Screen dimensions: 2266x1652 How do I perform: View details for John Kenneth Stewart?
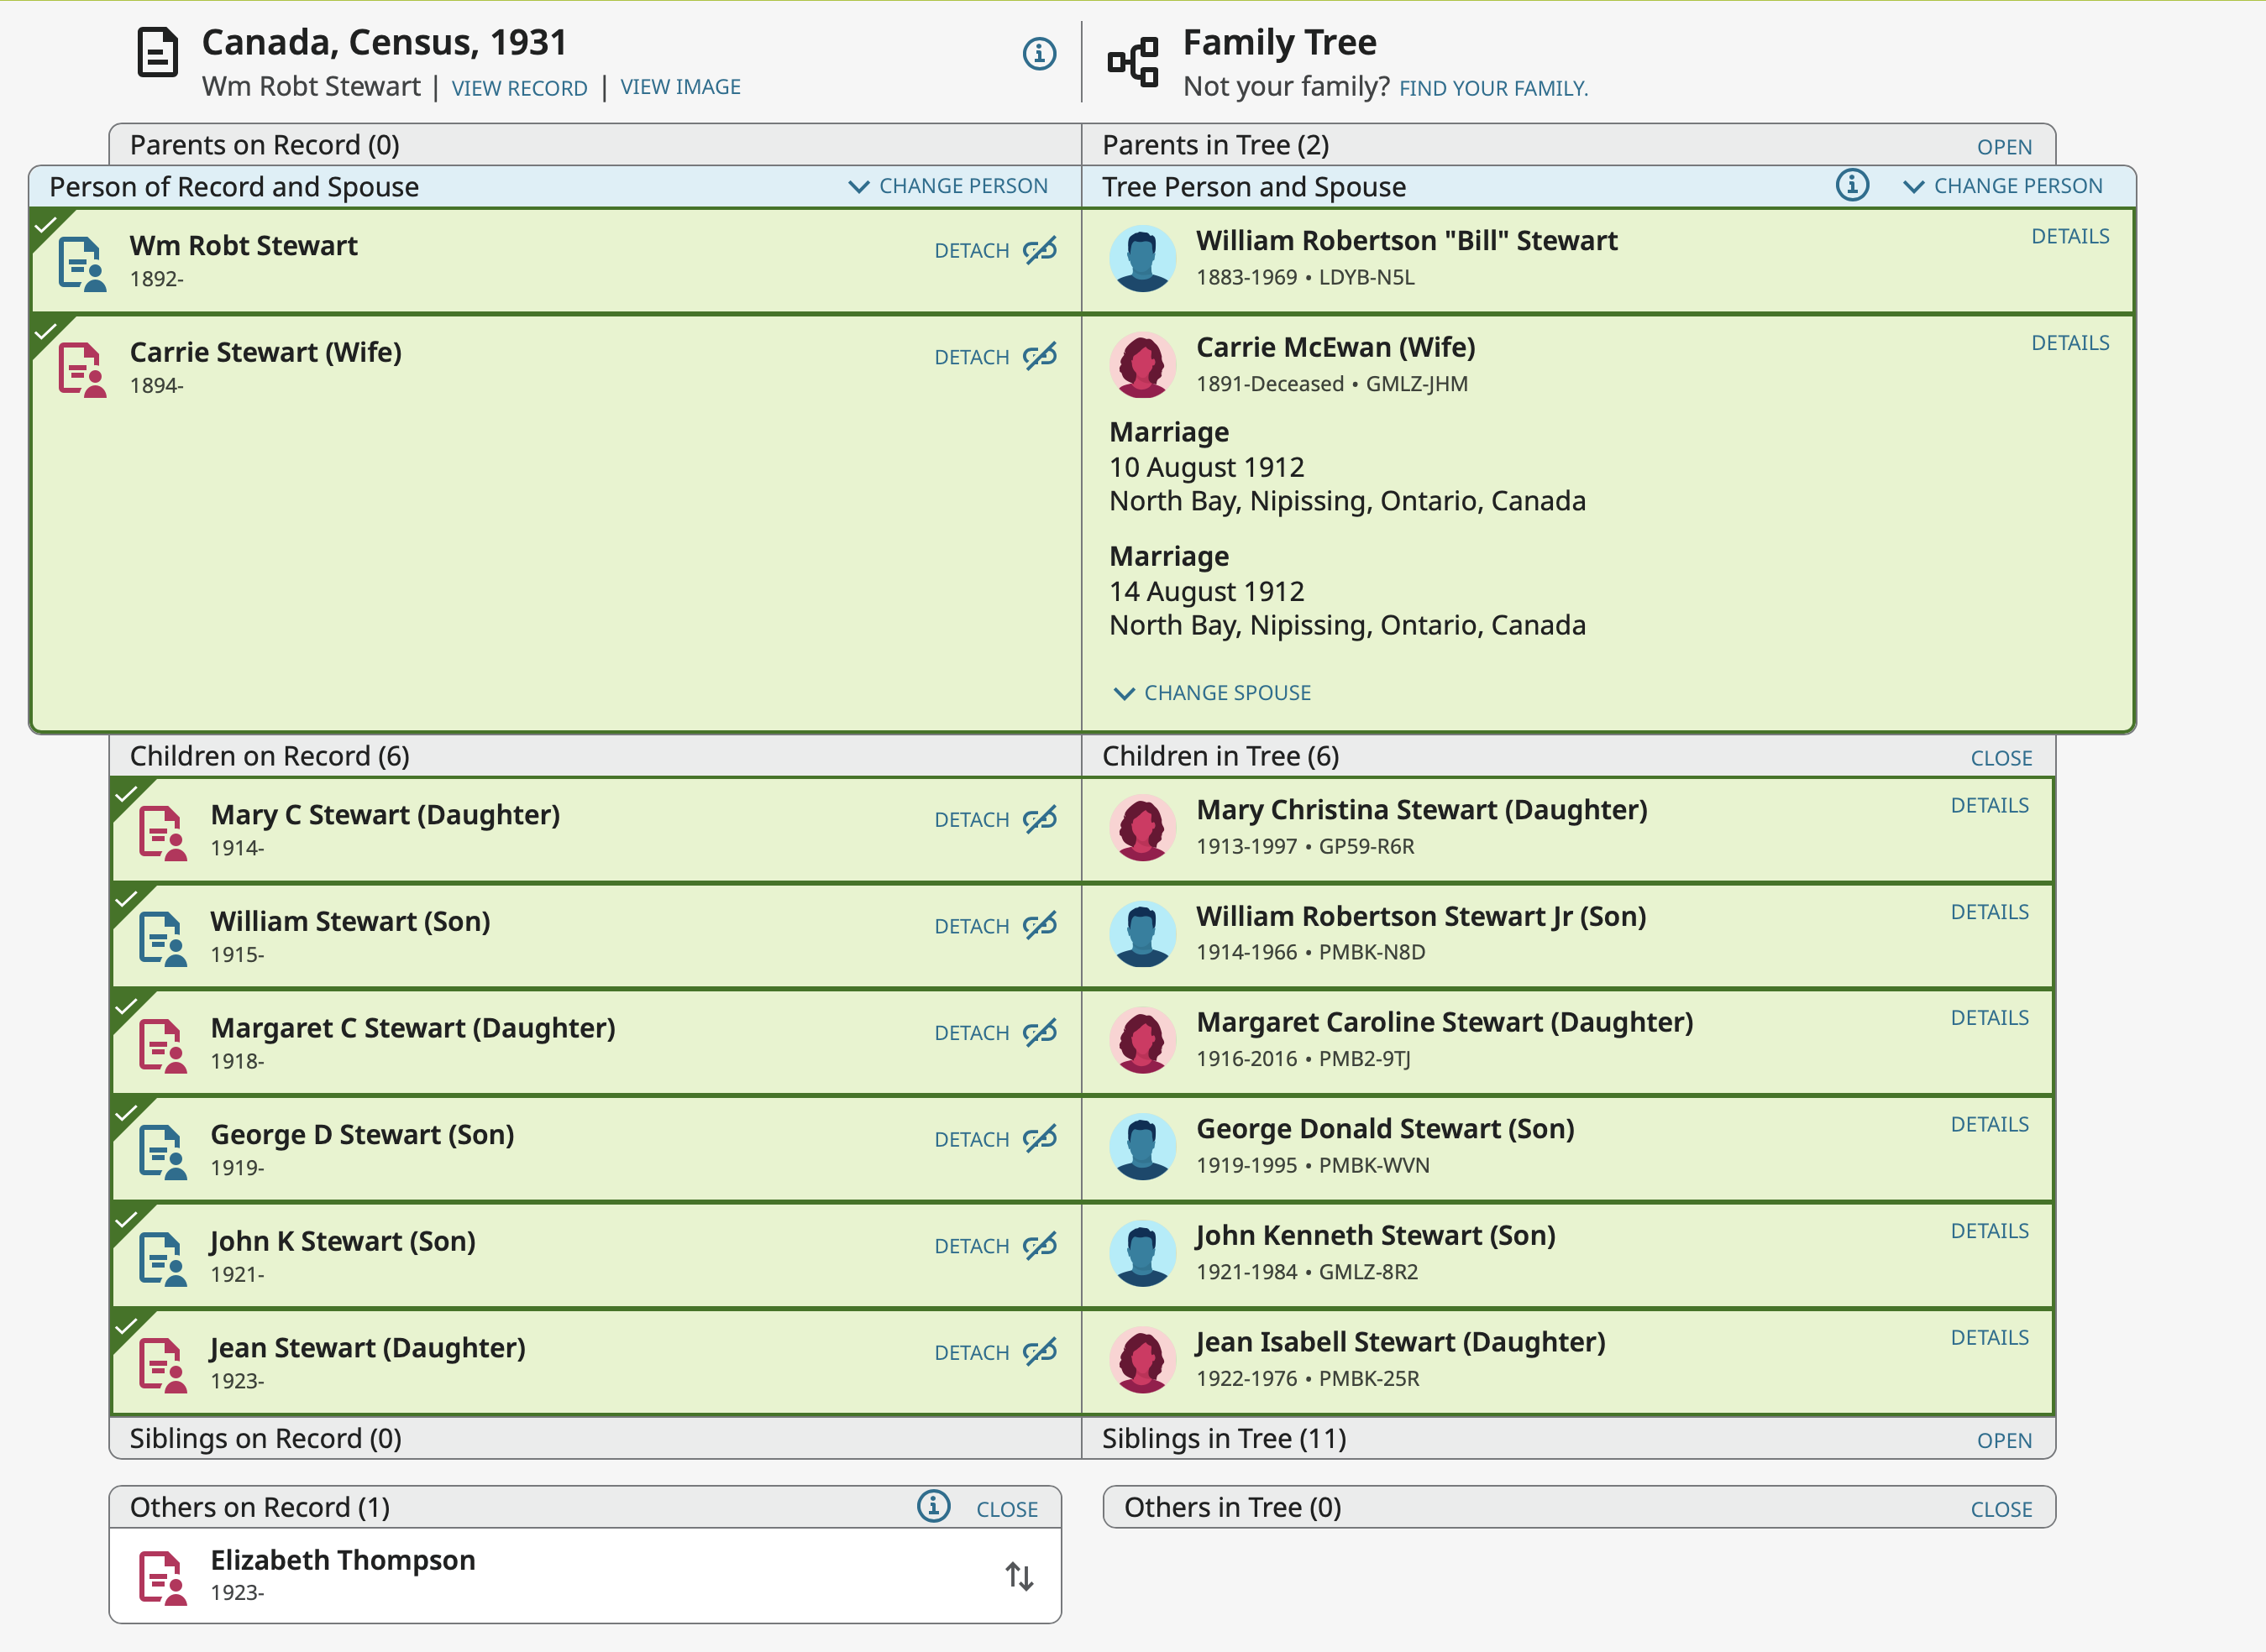pos(1988,1231)
